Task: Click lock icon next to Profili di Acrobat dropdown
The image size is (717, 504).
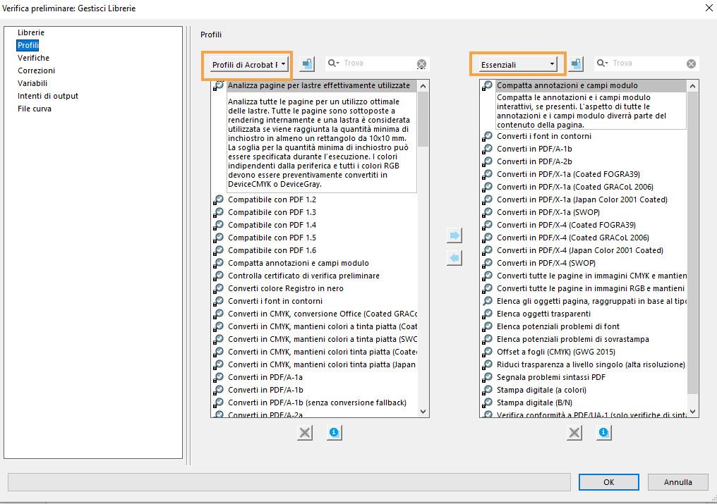Action: pyautogui.click(x=307, y=63)
